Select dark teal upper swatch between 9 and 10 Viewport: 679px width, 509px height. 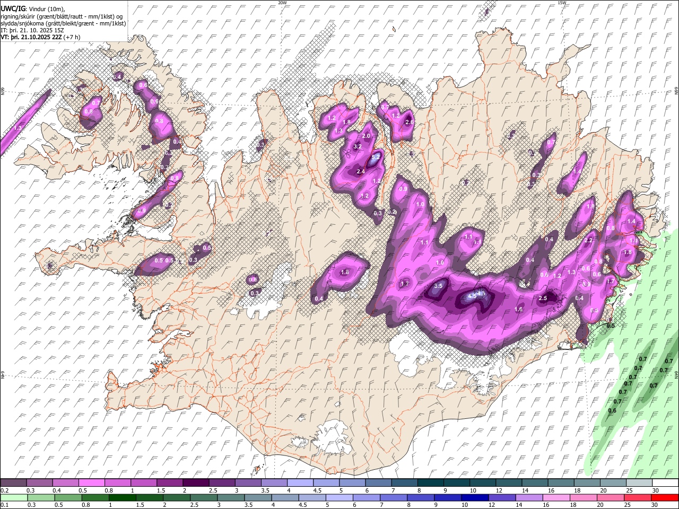pyautogui.click(x=457, y=482)
